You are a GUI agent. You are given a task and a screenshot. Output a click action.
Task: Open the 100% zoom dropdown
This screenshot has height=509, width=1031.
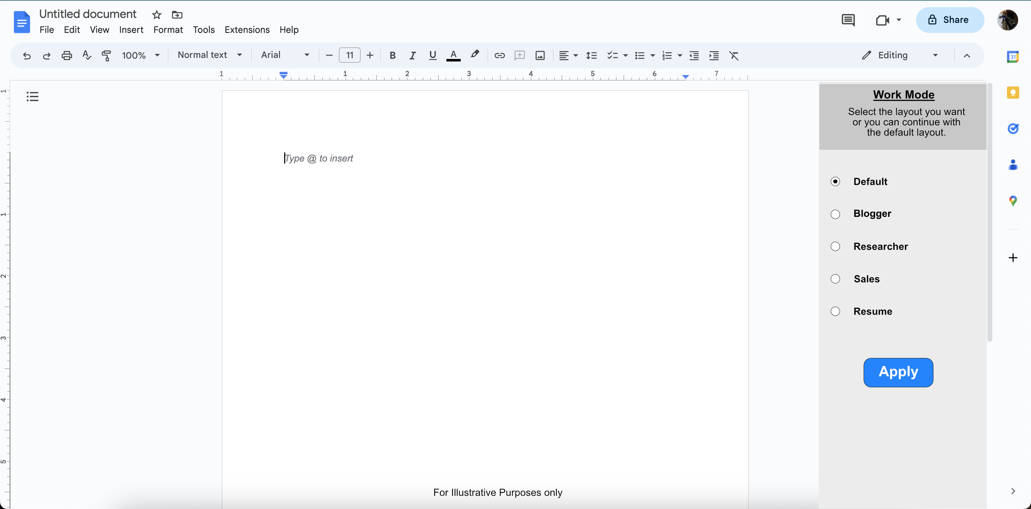point(141,55)
